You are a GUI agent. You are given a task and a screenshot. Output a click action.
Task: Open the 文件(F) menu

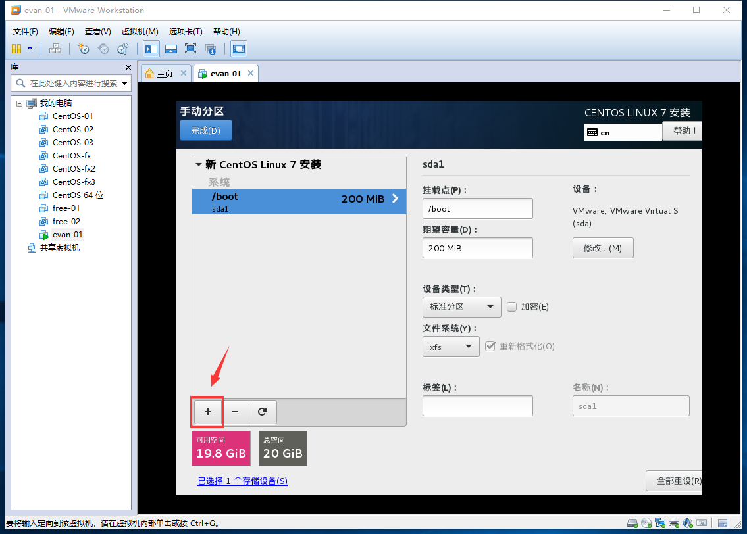tap(25, 32)
